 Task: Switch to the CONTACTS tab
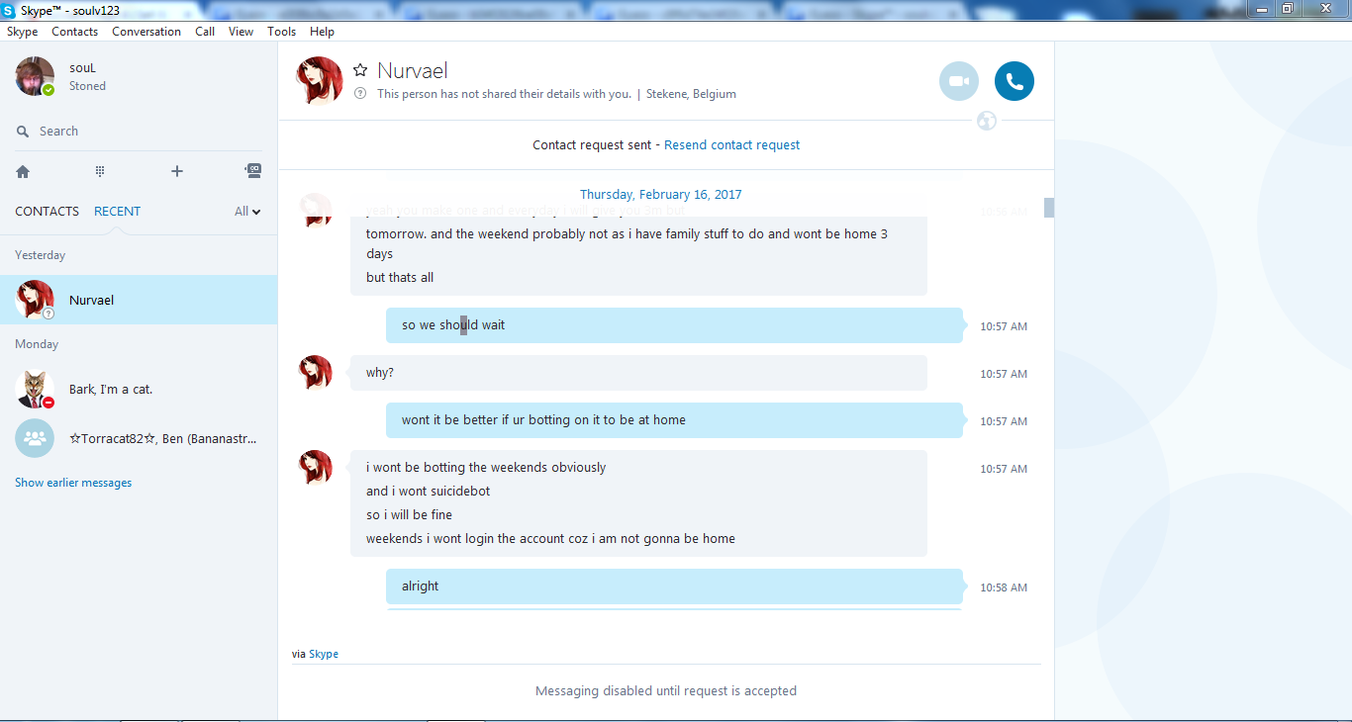click(47, 211)
